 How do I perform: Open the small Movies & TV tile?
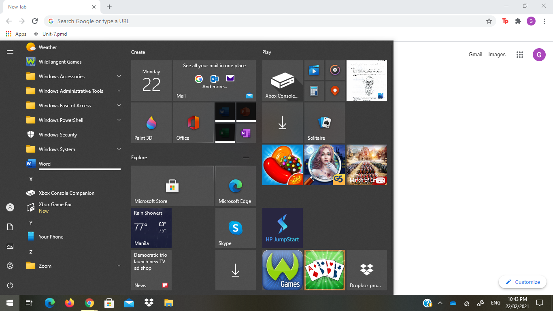click(x=314, y=70)
